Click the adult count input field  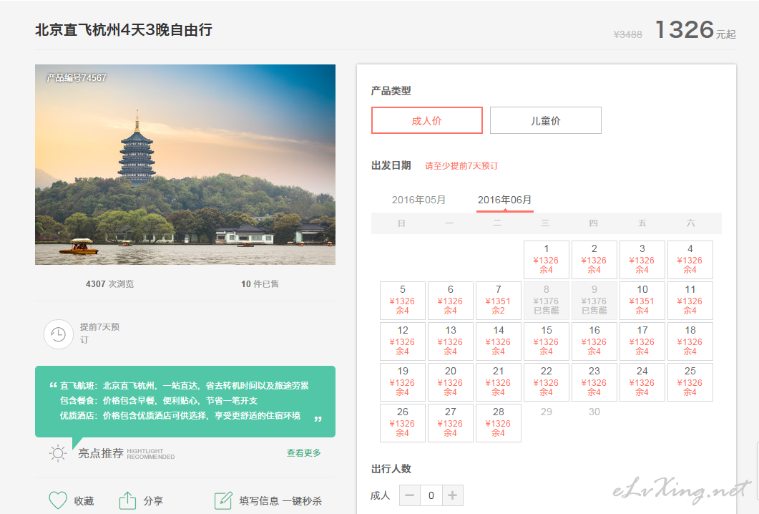click(431, 495)
